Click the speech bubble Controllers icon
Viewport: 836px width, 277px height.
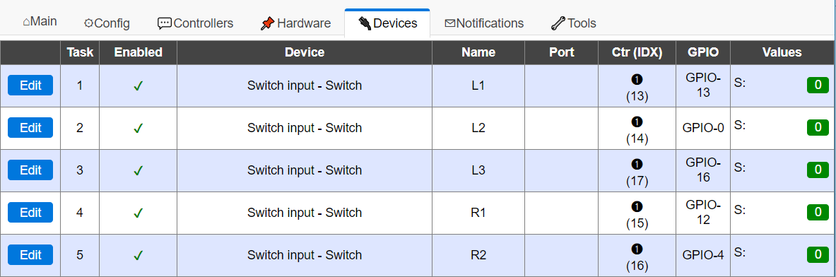coord(165,23)
